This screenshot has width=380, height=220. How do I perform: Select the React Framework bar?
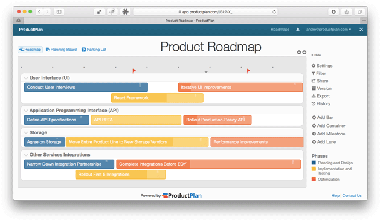157,98
